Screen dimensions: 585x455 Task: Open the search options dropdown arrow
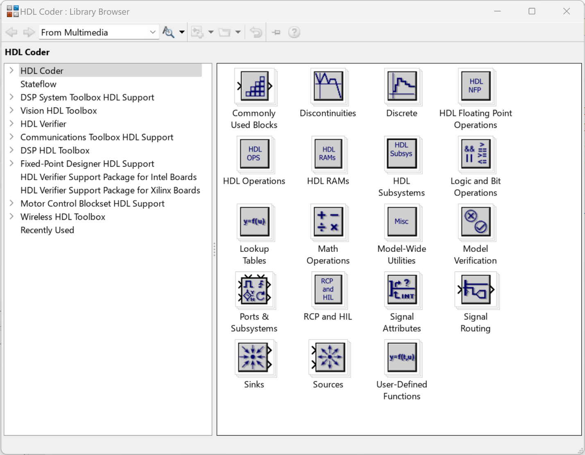[x=181, y=32]
